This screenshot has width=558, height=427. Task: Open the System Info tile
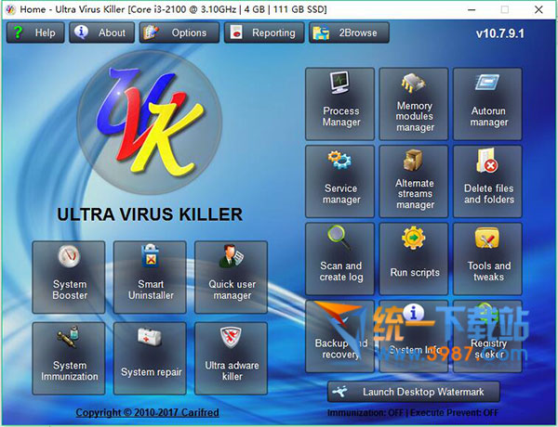[x=414, y=336]
